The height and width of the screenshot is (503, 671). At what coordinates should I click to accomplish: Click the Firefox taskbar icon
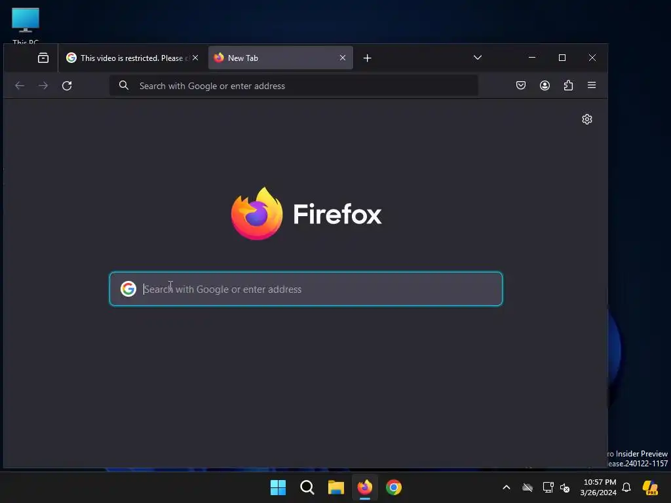pos(364,487)
